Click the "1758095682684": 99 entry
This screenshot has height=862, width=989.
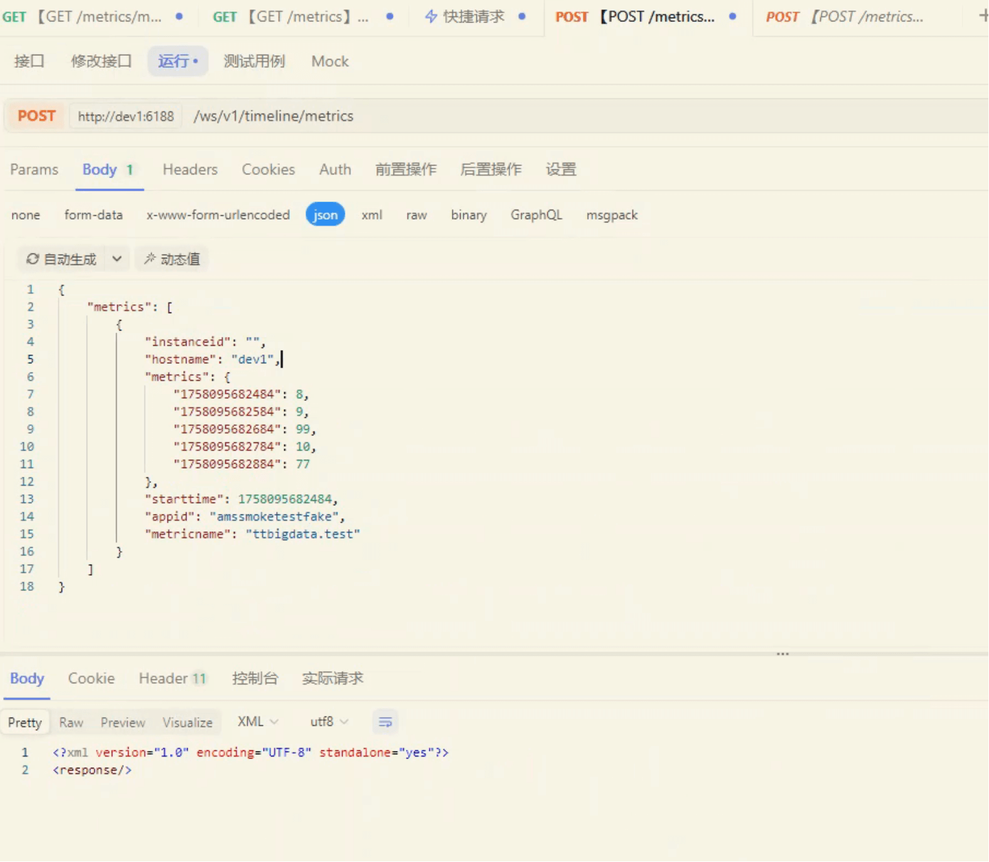(x=245, y=430)
